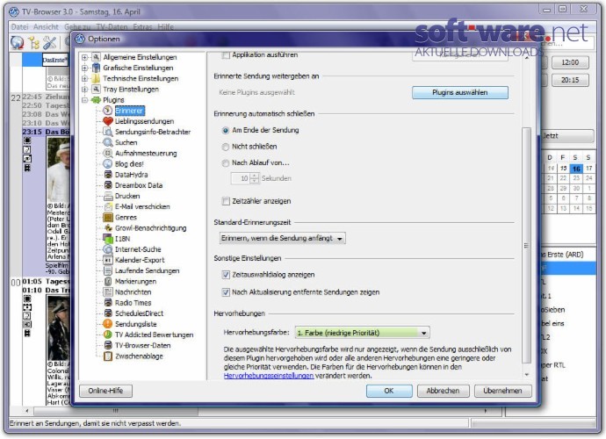The height and width of the screenshot is (439, 606).
Task: Open the Gehe zu menu
Action: pos(77,27)
